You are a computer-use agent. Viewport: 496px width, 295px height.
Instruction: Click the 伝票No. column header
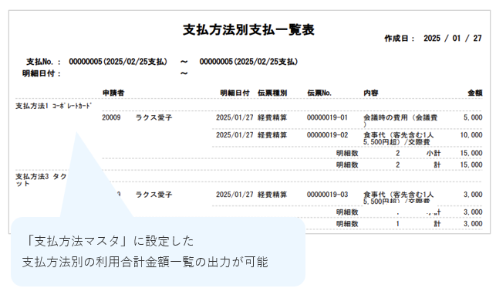coord(319,93)
